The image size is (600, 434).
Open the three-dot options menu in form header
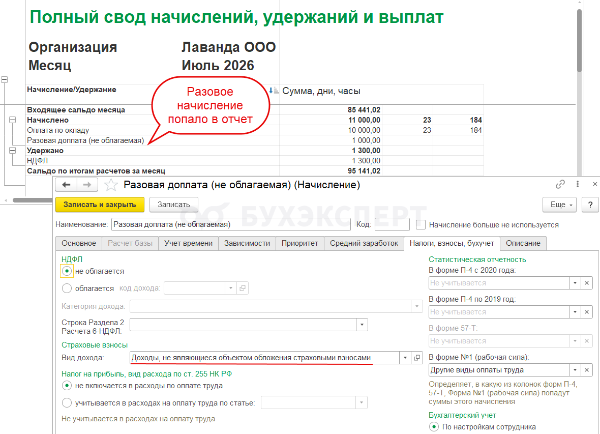click(x=578, y=184)
